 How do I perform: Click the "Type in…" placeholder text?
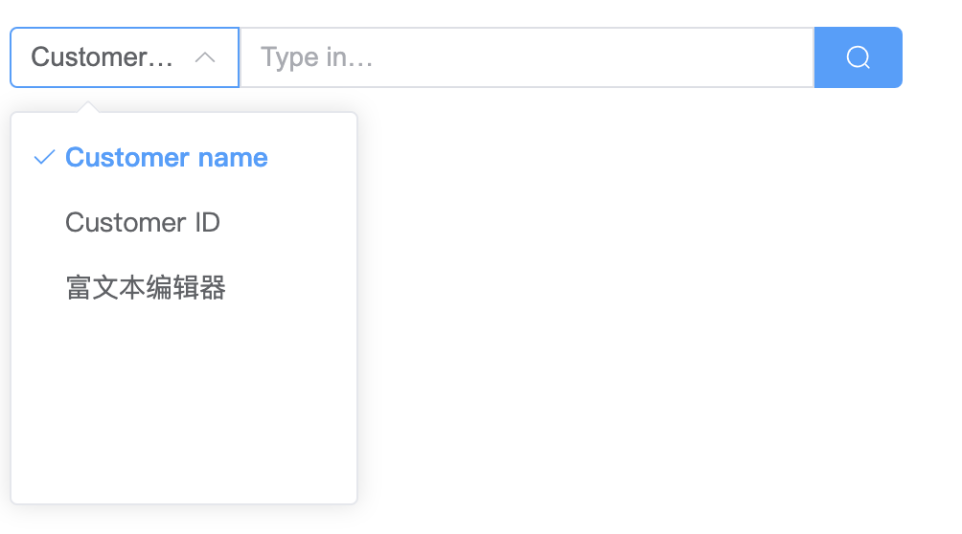316,57
